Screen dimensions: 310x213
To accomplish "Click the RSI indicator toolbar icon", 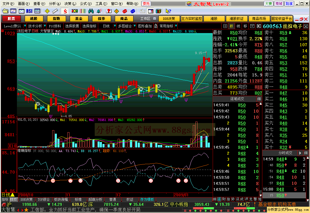I will pyautogui.click(x=29, y=11).
